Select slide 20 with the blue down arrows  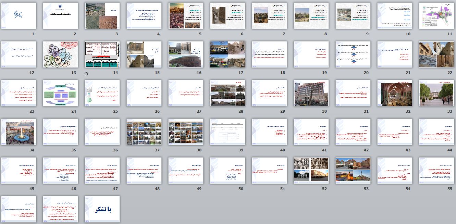tap(353, 54)
